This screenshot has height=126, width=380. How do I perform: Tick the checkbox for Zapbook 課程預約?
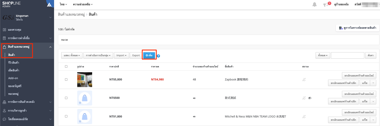66,80
